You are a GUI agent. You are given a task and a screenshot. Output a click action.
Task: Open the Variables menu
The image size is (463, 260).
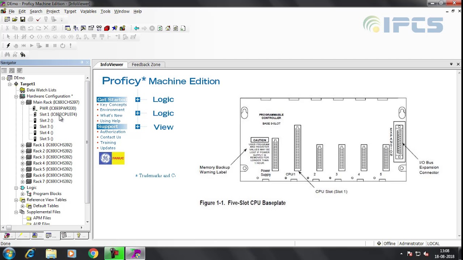coord(88,11)
